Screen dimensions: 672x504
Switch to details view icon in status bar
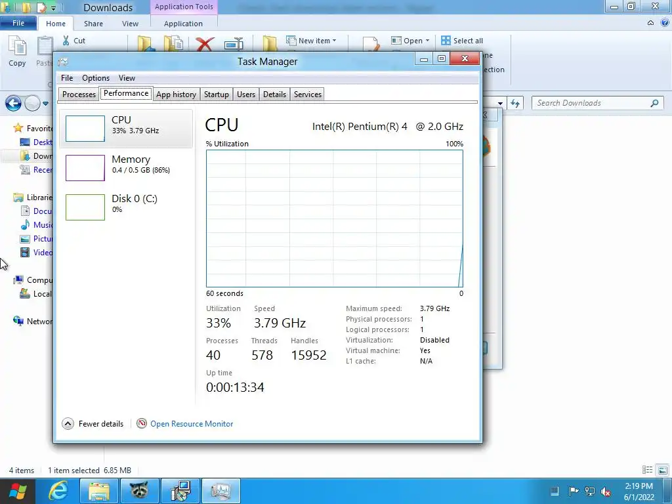(x=648, y=470)
